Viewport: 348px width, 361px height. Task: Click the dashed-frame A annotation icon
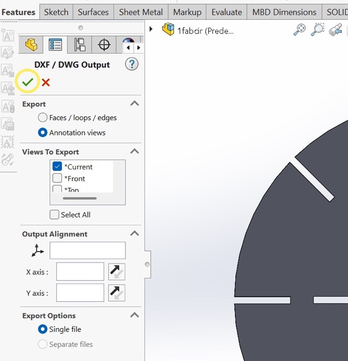[7, 142]
